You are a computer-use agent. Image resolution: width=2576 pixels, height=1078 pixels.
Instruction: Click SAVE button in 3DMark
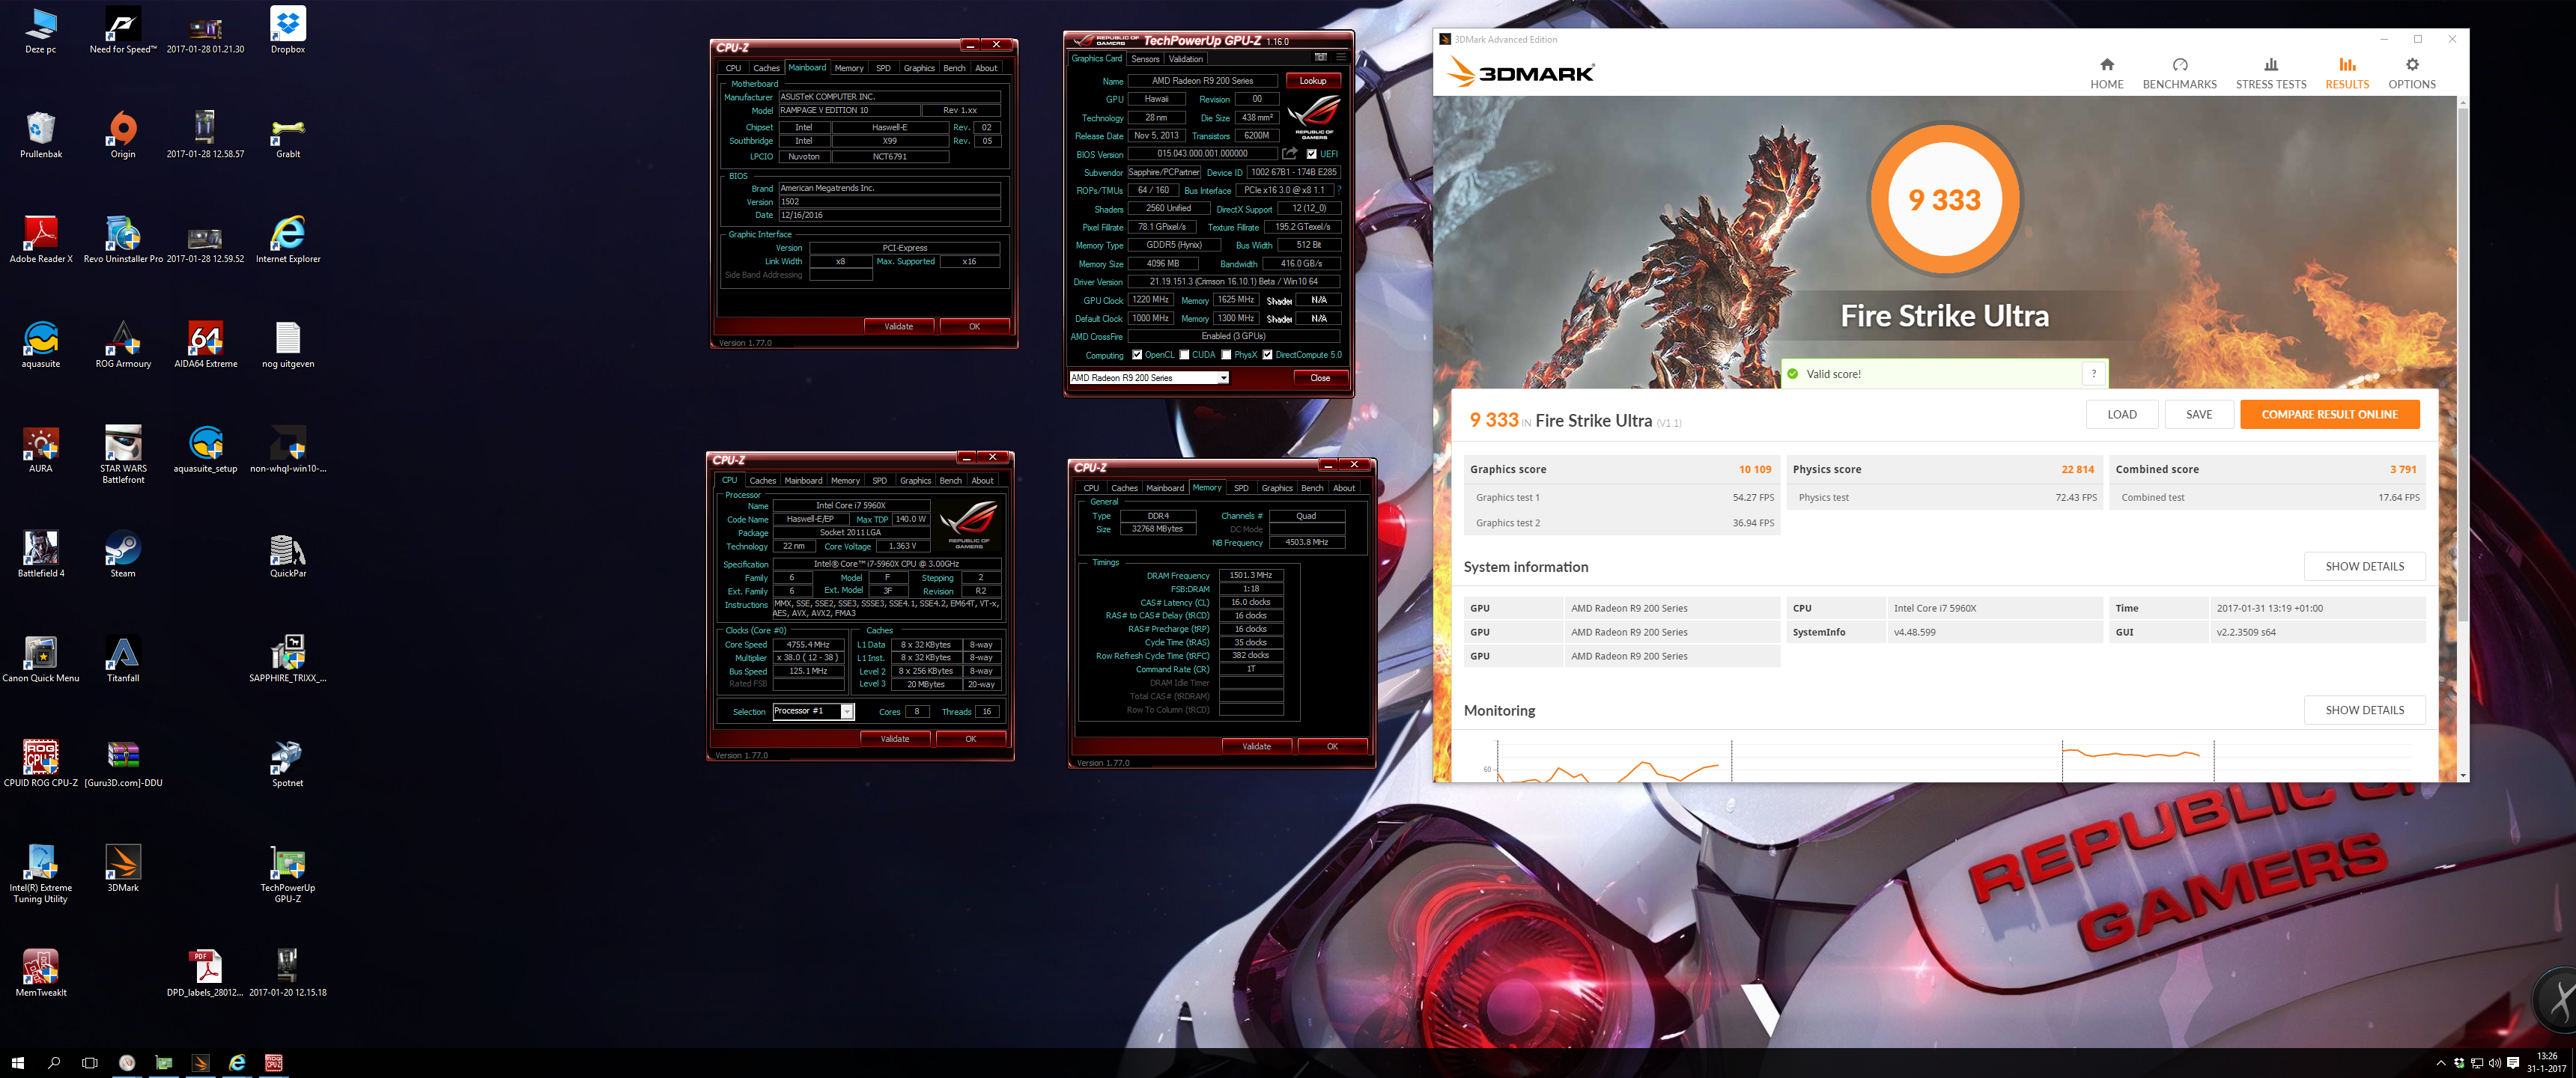pos(2198,414)
